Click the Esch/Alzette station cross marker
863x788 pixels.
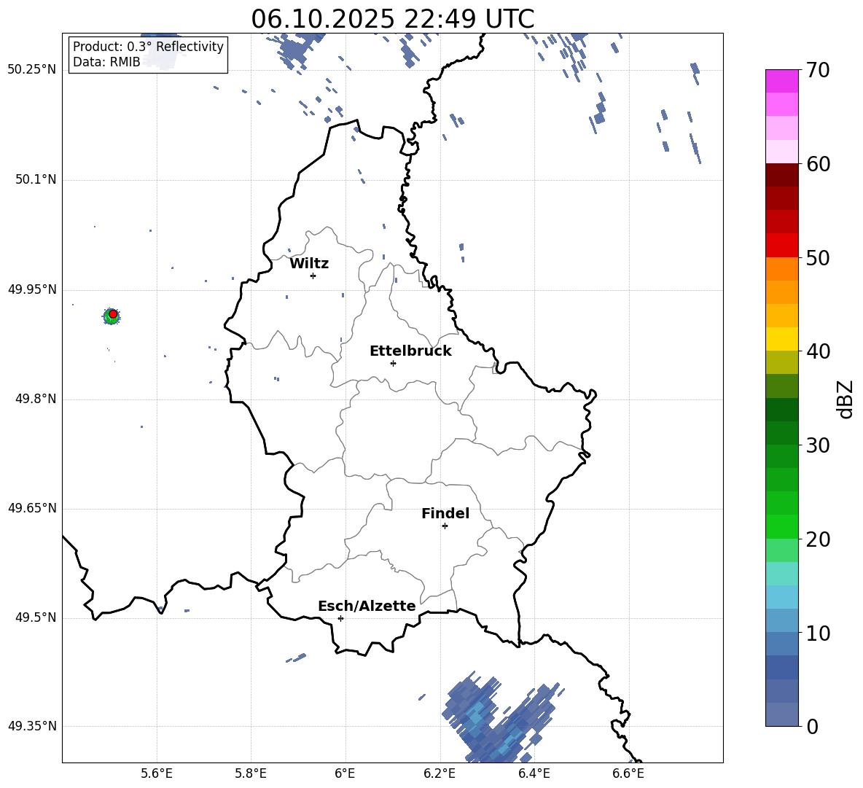click(340, 618)
